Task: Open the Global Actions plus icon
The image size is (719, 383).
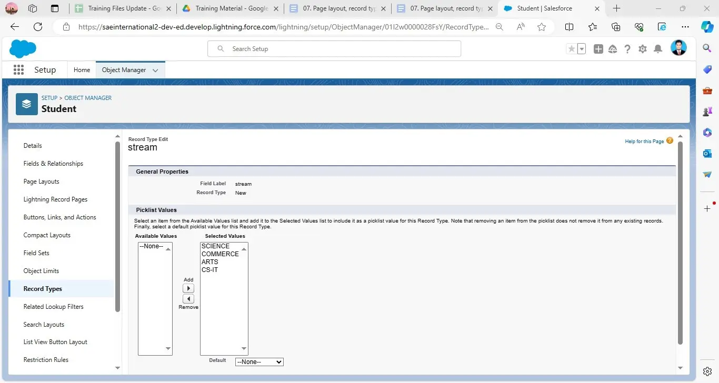Action: coord(598,49)
